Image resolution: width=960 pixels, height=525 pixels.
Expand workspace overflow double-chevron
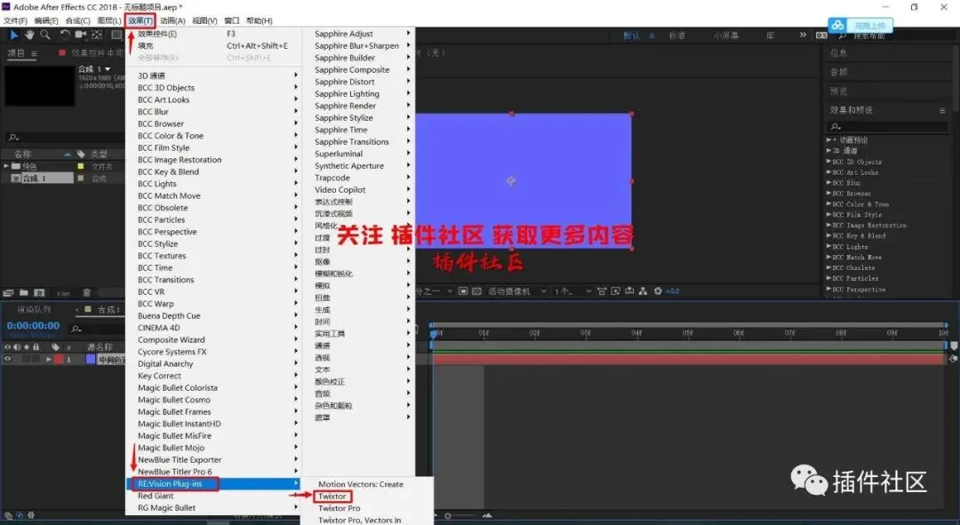pos(803,35)
